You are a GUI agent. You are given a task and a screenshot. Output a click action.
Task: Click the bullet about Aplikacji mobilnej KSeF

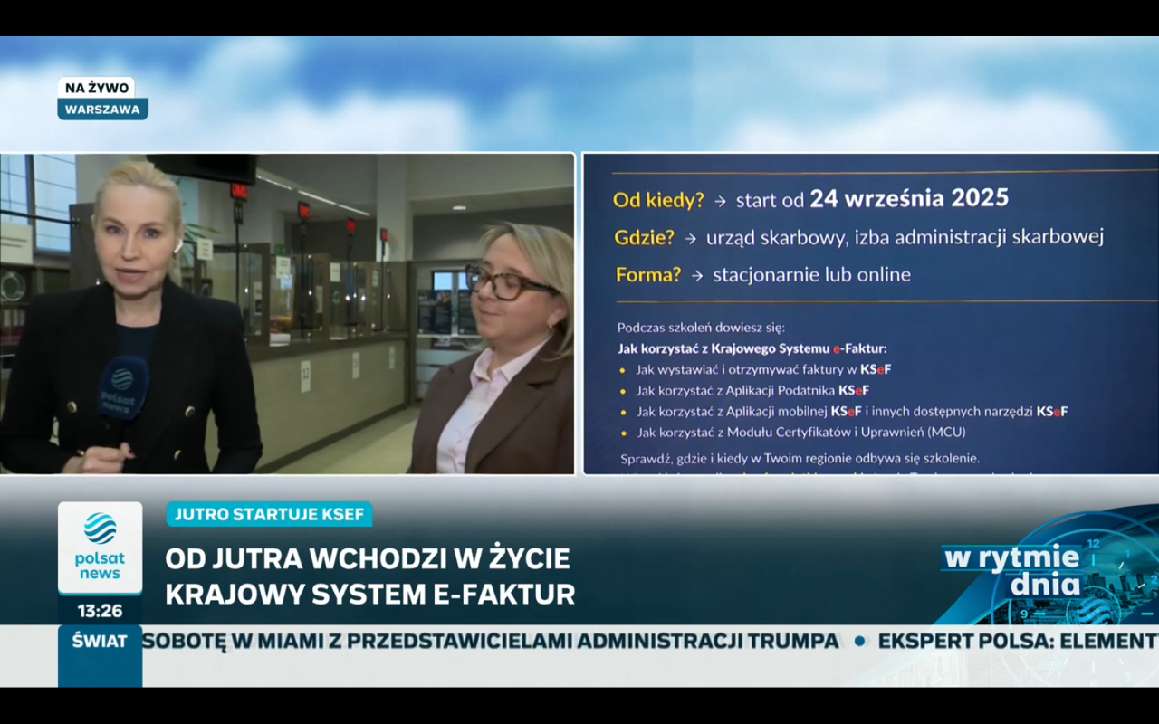[x=852, y=411]
